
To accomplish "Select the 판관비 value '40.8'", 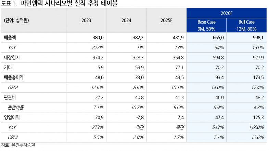I will (x=139, y=97).
